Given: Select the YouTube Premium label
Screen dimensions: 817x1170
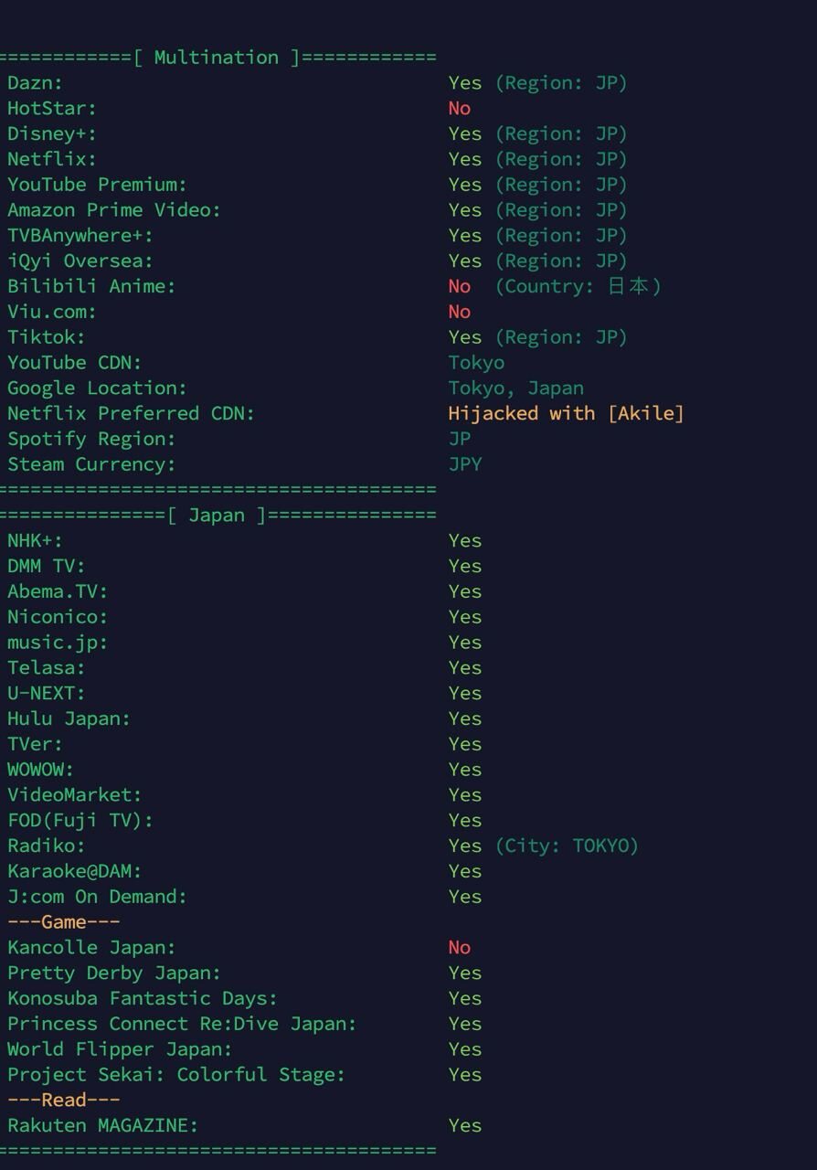Looking at the screenshot, I should 97,186.
